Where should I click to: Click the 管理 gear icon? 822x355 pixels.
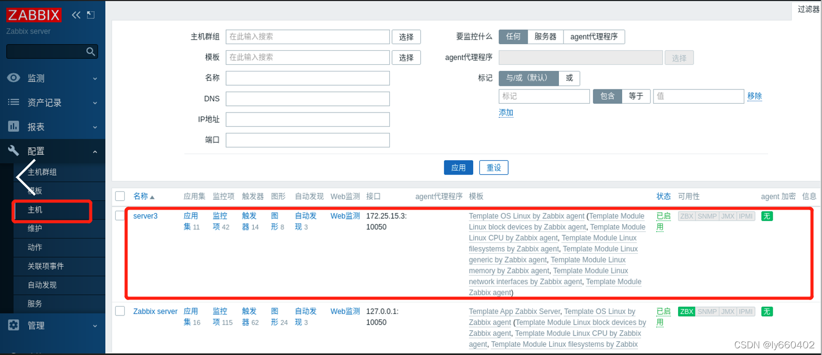click(14, 325)
